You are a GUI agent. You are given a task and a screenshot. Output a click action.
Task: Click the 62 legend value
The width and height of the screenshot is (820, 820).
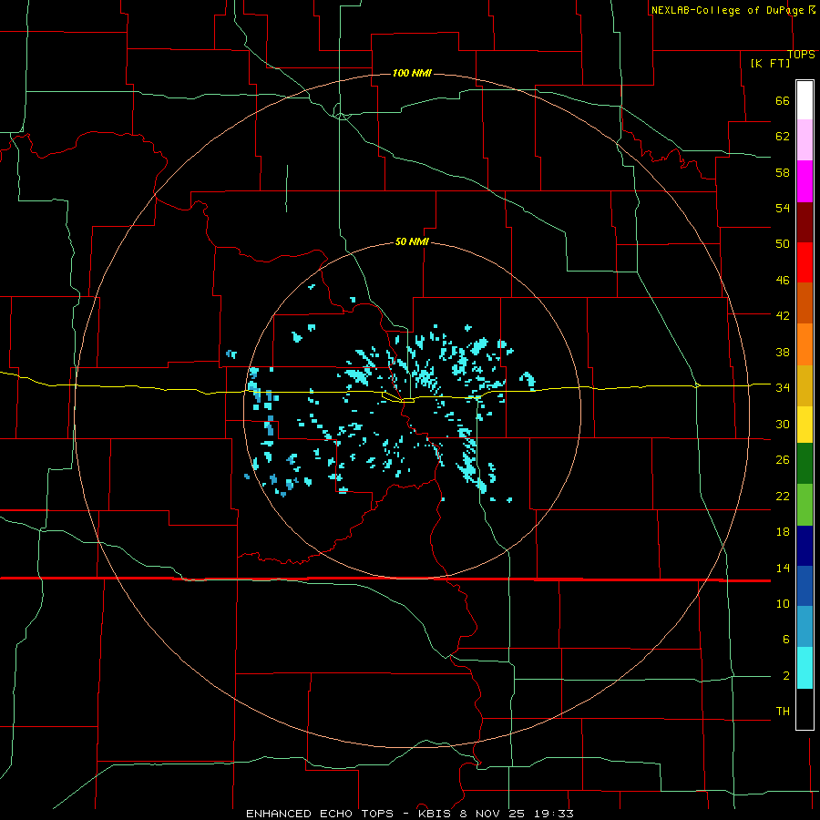coord(783,137)
